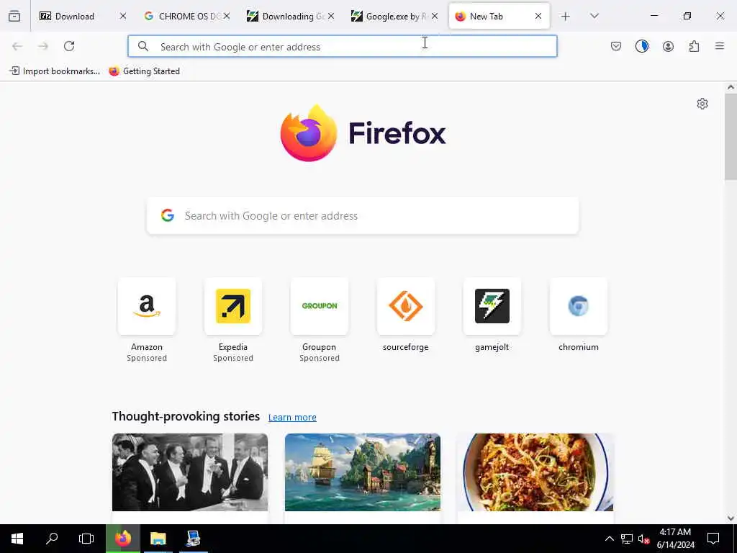Open a new tab with plus button
This screenshot has width=737, height=553.
pos(566,17)
